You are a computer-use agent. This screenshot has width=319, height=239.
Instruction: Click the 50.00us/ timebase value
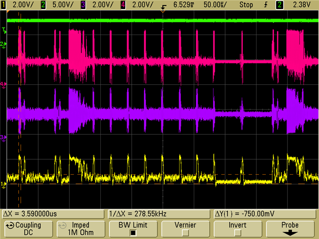click(215, 5)
